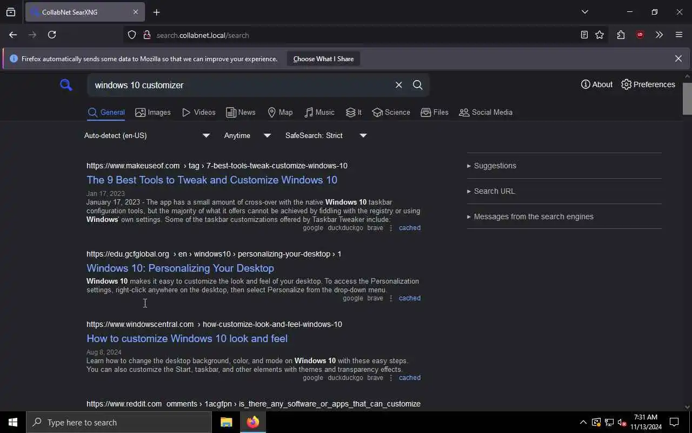Bookmark this page with the star

(x=600, y=35)
